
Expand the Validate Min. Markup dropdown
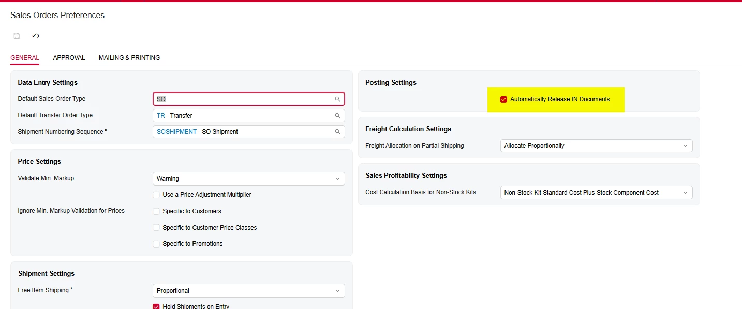pos(249,179)
